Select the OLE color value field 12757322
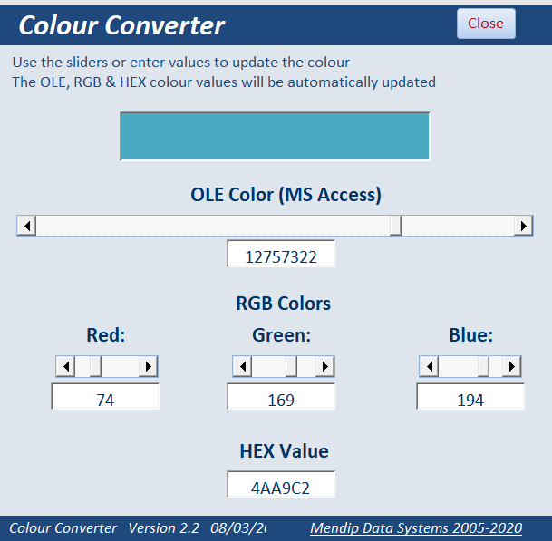This screenshot has height=541, width=552. [x=281, y=256]
